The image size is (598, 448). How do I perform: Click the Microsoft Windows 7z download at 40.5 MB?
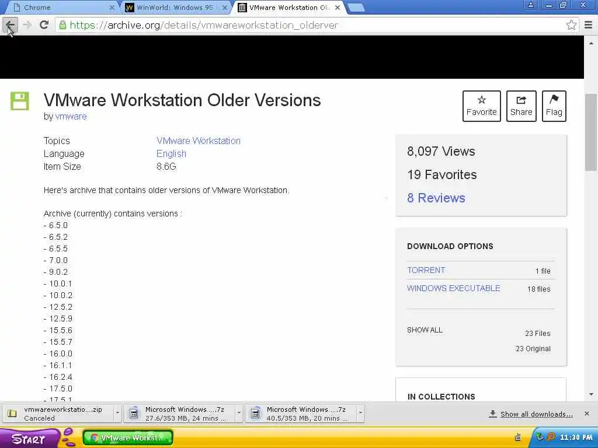(x=301, y=414)
